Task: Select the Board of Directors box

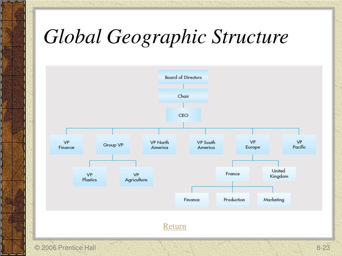Action: point(183,77)
